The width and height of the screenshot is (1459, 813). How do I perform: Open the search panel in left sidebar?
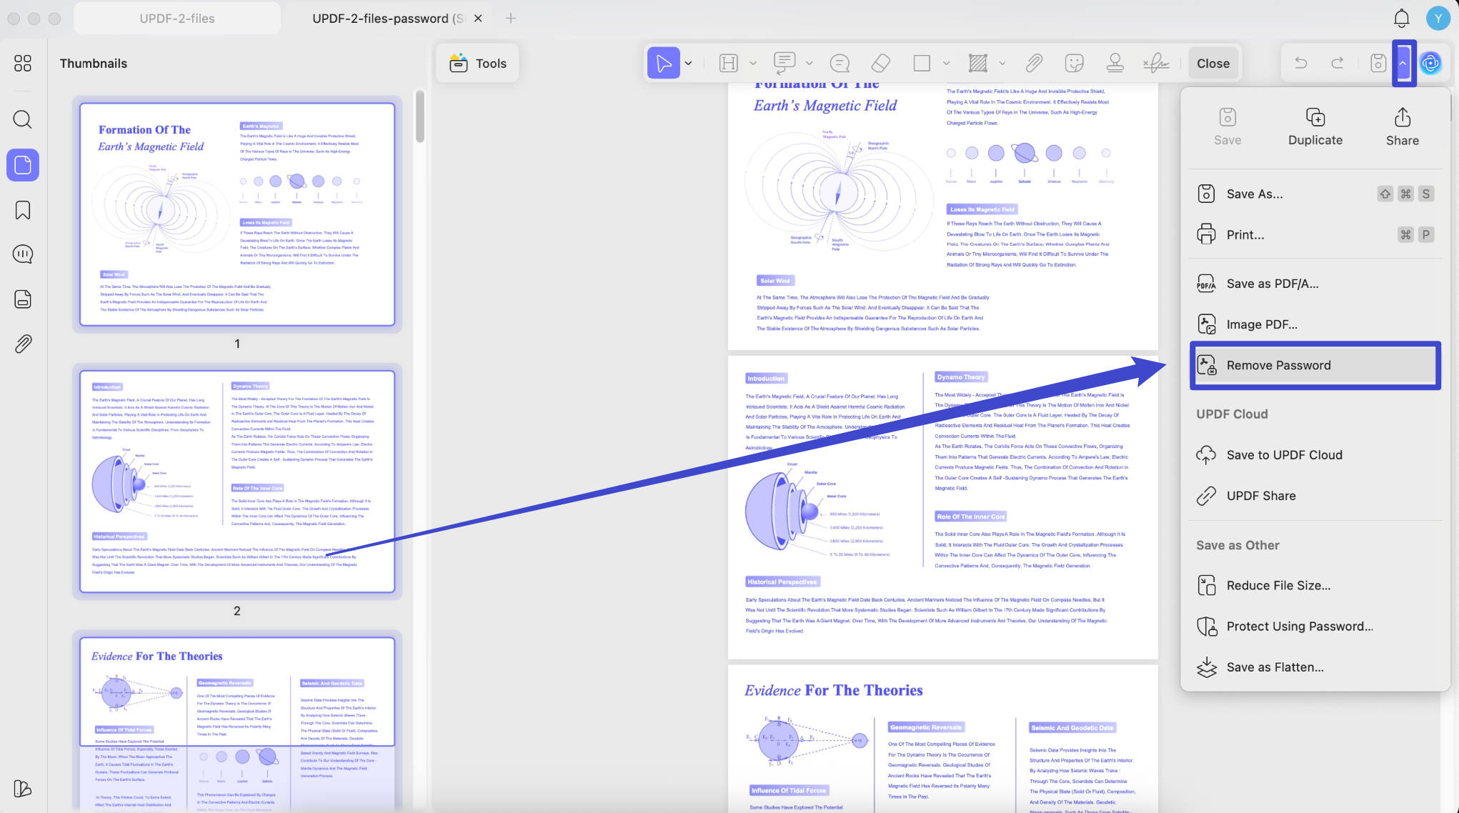23,119
